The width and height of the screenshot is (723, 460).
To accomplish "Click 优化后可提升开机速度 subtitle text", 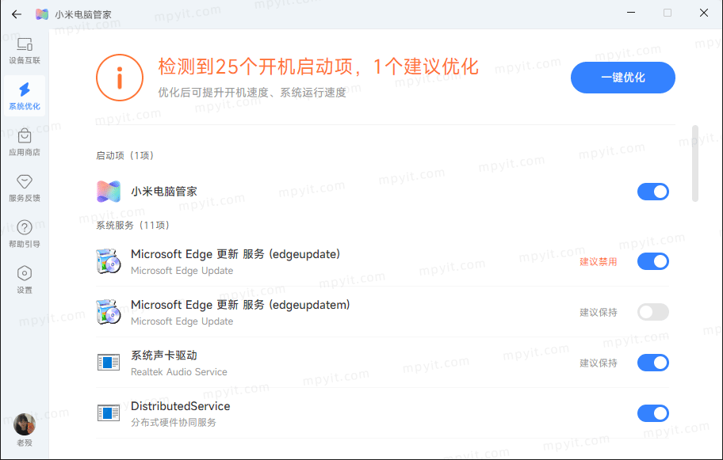I will tap(252, 93).
